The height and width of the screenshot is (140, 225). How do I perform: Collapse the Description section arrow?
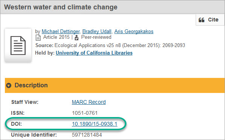9,85
